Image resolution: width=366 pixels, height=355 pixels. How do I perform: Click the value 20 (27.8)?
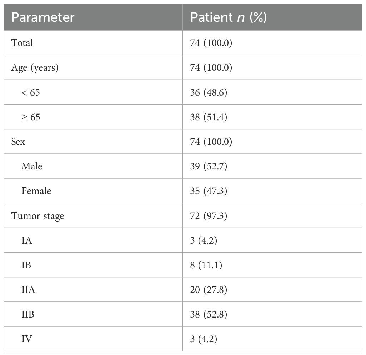[x=209, y=290]
